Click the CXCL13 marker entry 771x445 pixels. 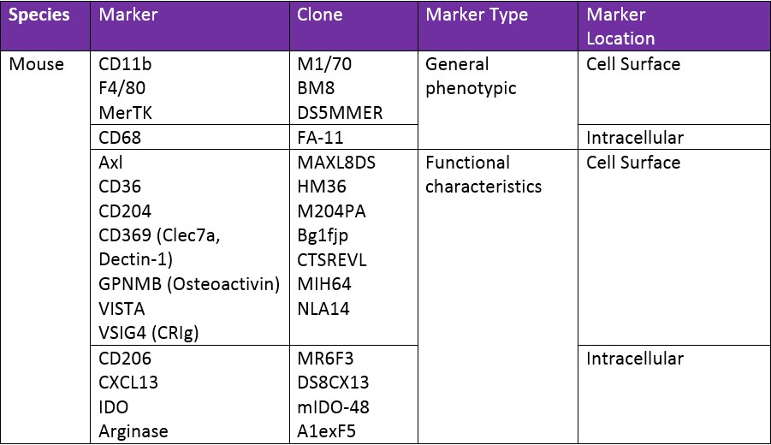coord(129,383)
